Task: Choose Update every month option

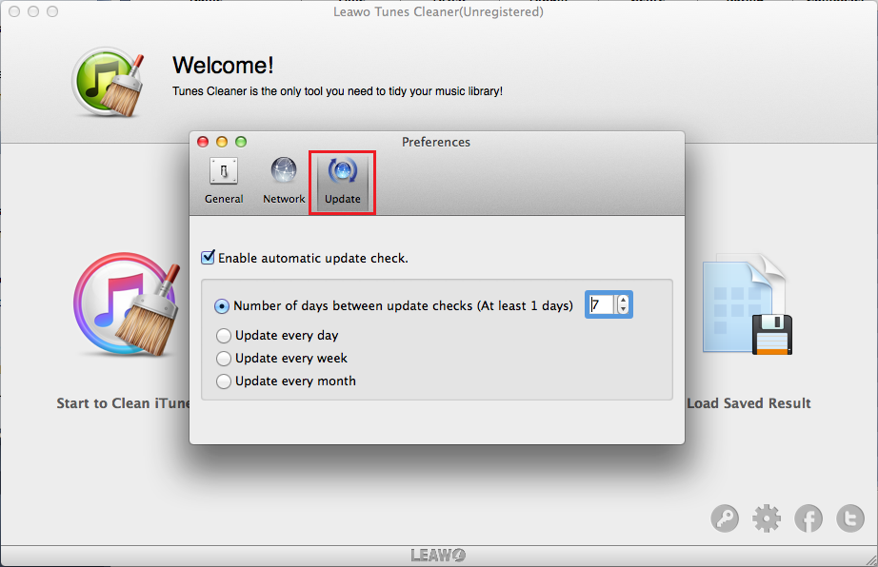Action: click(x=224, y=381)
